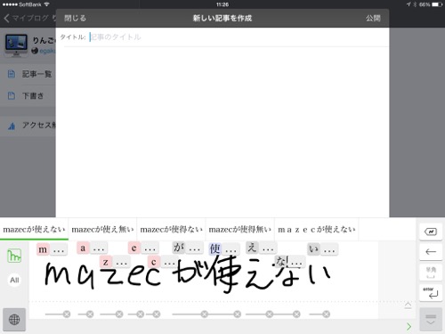Open alternatives for recognized letter c
This screenshot has width=445, height=334.
(169, 262)
